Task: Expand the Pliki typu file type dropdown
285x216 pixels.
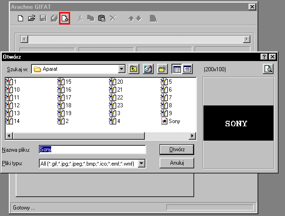Action: pos(142,163)
